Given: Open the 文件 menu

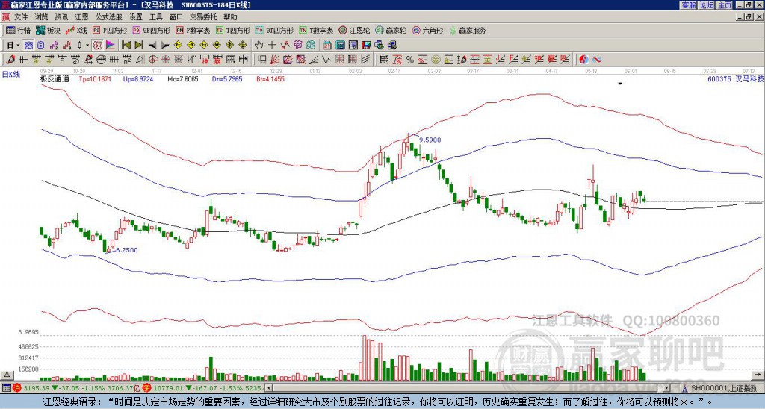Looking at the screenshot, I should tap(21, 17).
